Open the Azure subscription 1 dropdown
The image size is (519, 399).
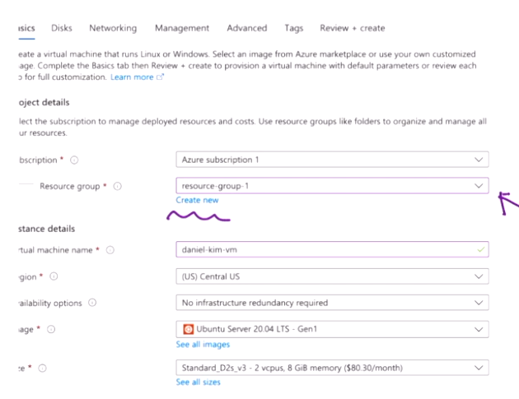pyautogui.click(x=332, y=160)
